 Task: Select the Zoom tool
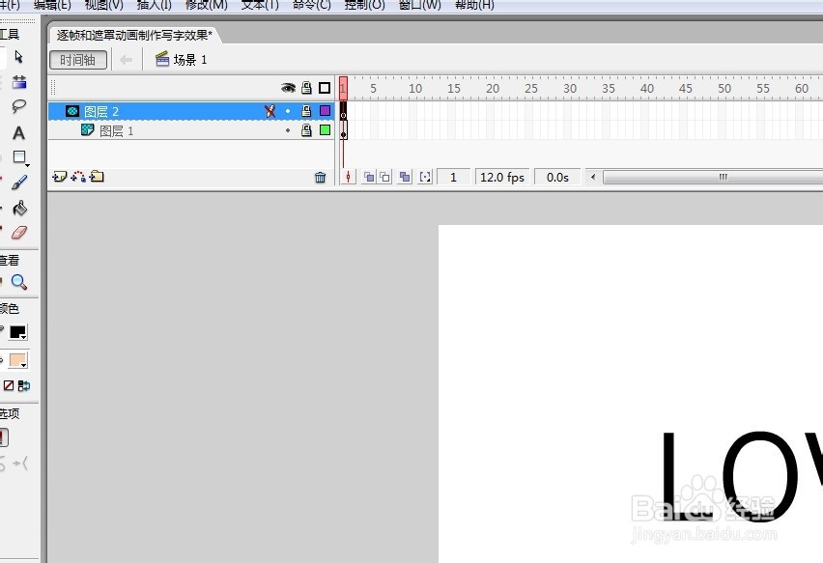point(18,282)
